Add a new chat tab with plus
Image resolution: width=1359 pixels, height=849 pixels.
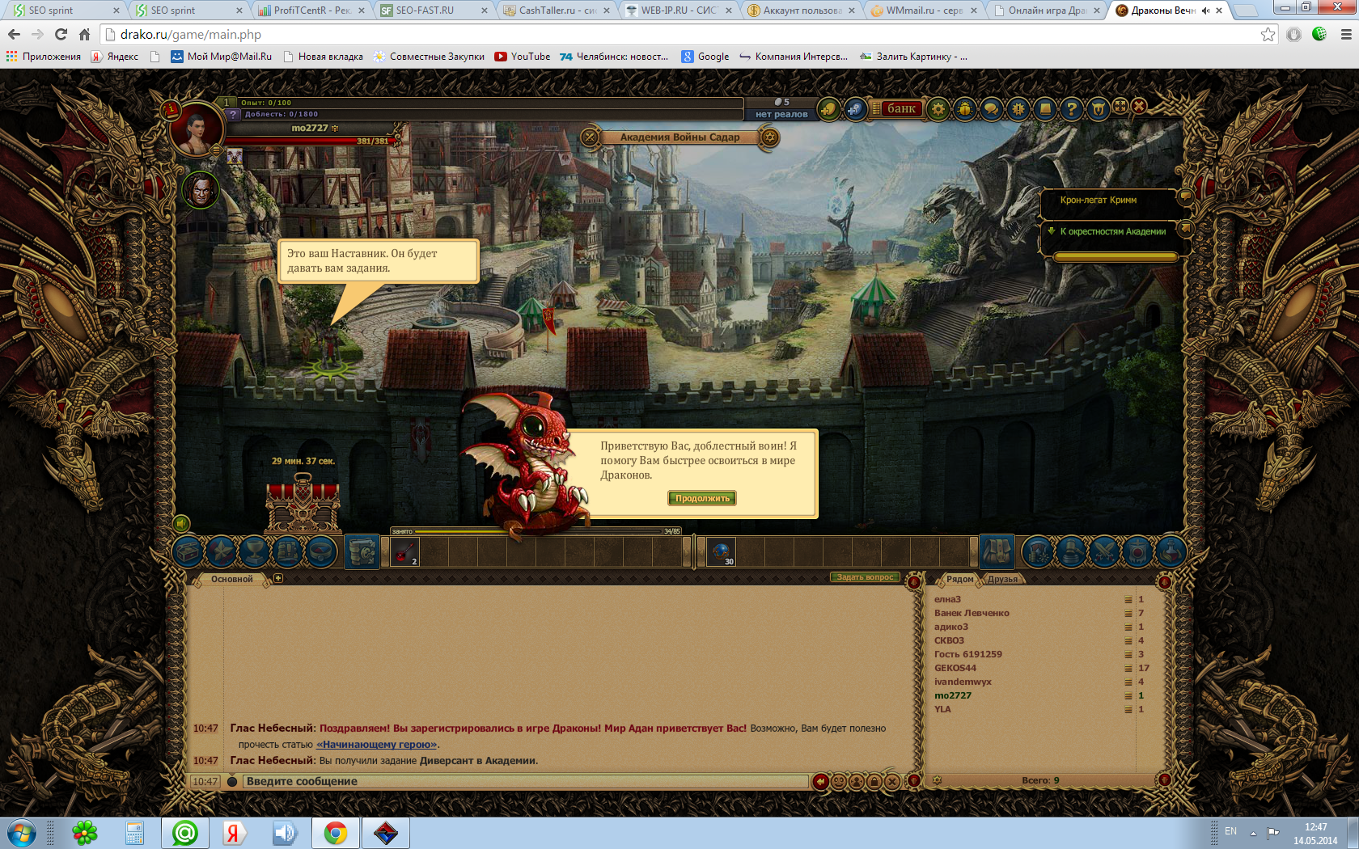[x=278, y=578]
